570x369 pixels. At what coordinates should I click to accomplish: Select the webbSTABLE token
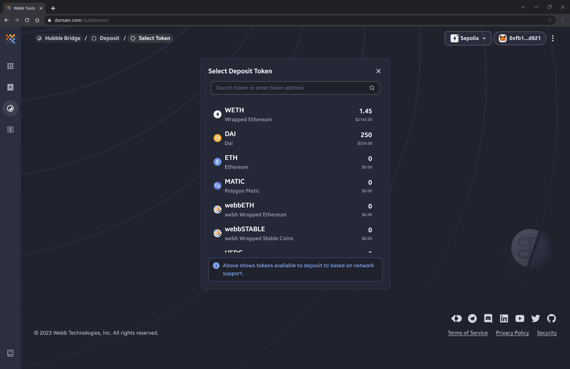[x=295, y=233]
